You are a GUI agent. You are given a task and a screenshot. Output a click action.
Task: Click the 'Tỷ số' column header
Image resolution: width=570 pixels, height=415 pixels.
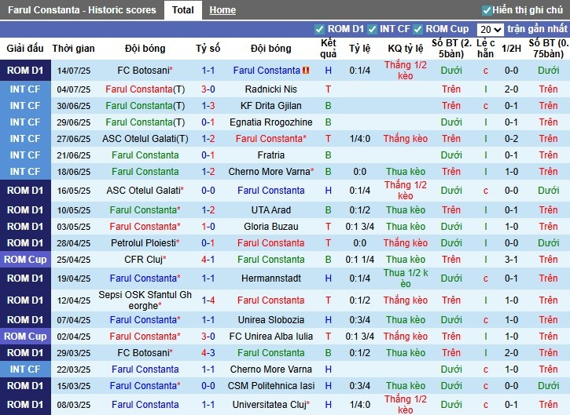208,49
